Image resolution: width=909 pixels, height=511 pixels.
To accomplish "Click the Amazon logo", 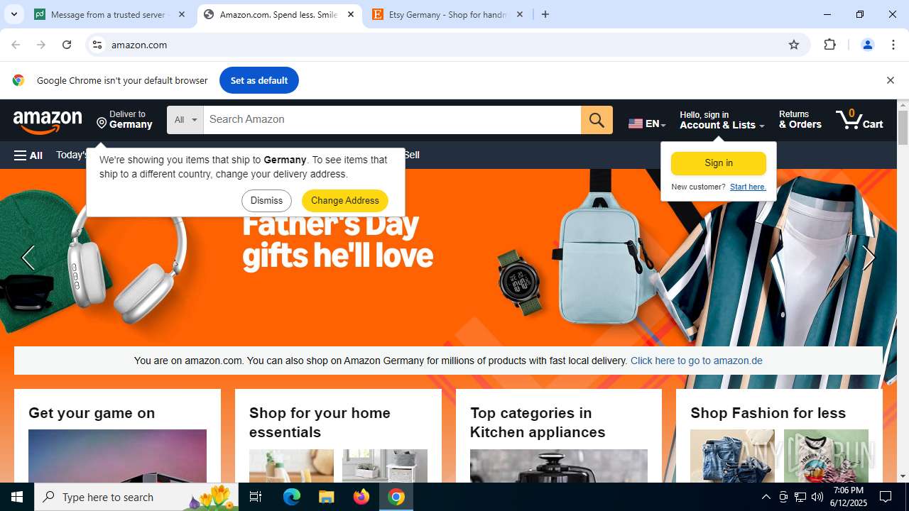I will click(48, 121).
